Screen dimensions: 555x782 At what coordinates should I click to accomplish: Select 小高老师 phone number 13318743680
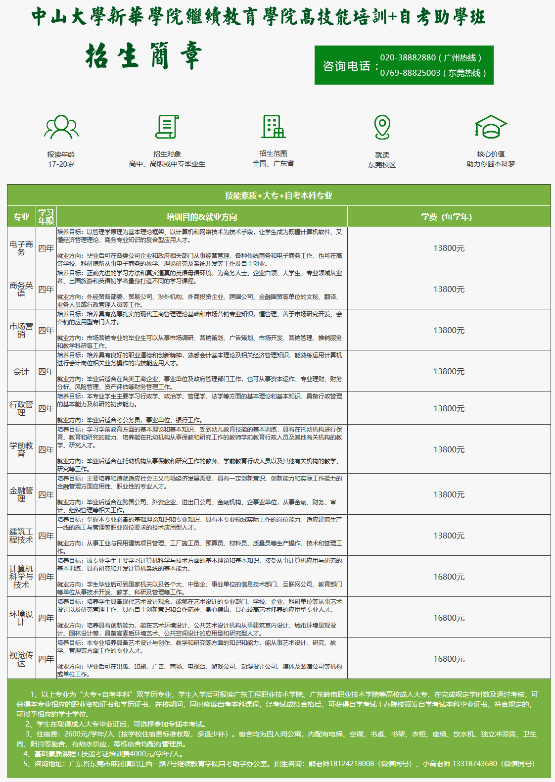(x=475, y=764)
